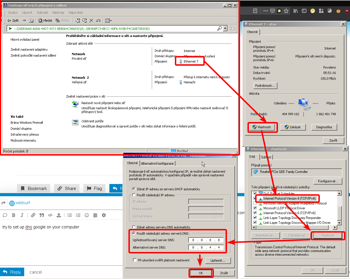
Task: Click the bookmark star in browser address bar
Action: [x=286, y=11]
